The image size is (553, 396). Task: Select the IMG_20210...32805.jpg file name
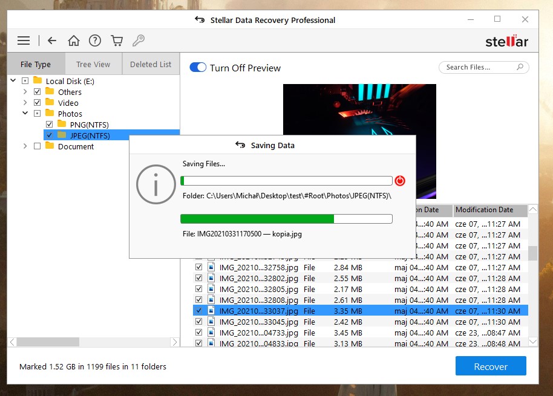point(259,289)
